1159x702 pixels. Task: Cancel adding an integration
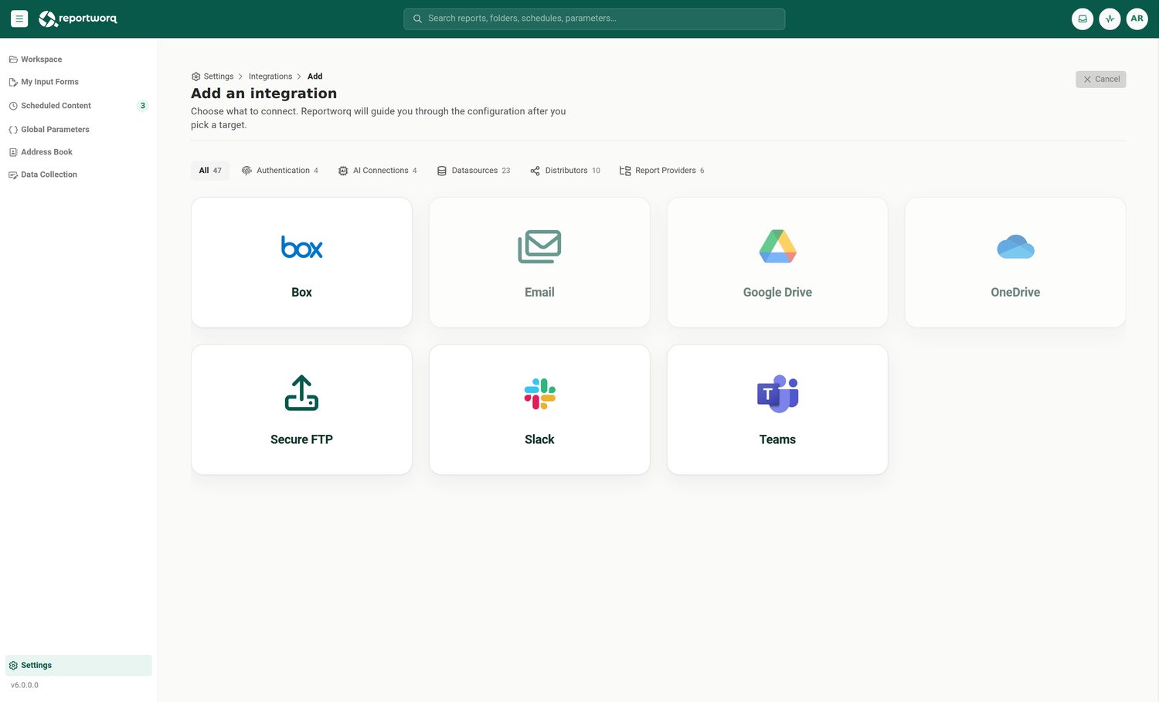pyautogui.click(x=1100, y=79)
